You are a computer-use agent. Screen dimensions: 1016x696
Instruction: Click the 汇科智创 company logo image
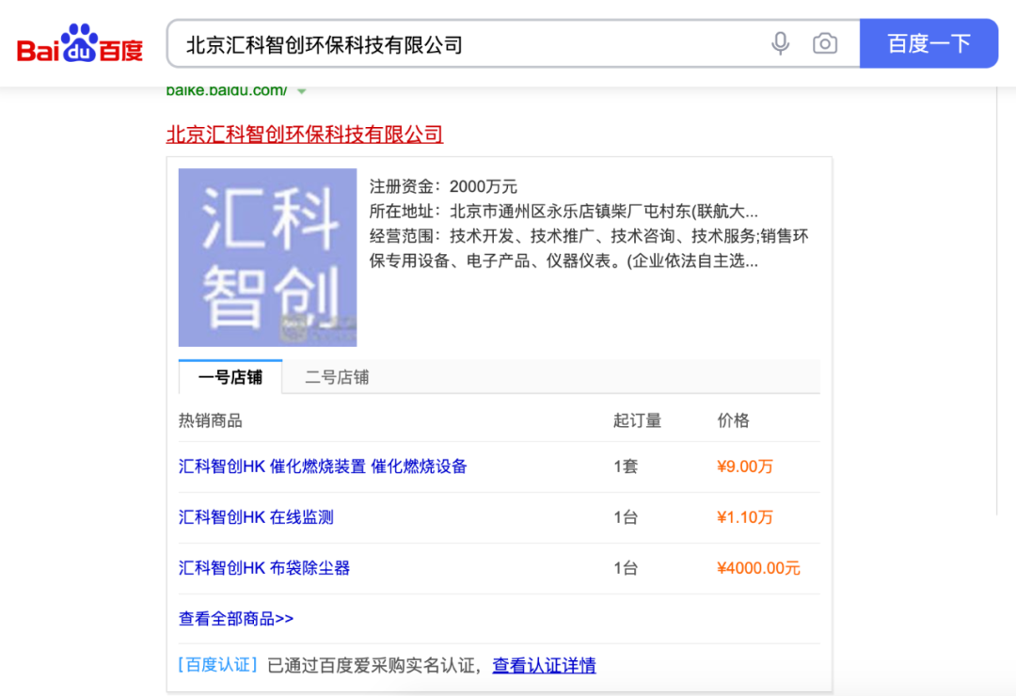click(x=267, y=257)
